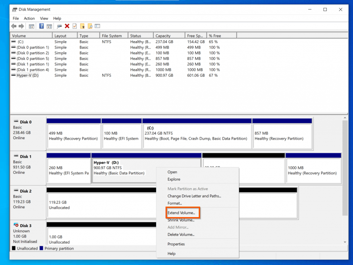353x265 pixels.
Task: Click the scrollbar up arrow in disk pane
Action: pyautogui.click(x=345, y=118)
